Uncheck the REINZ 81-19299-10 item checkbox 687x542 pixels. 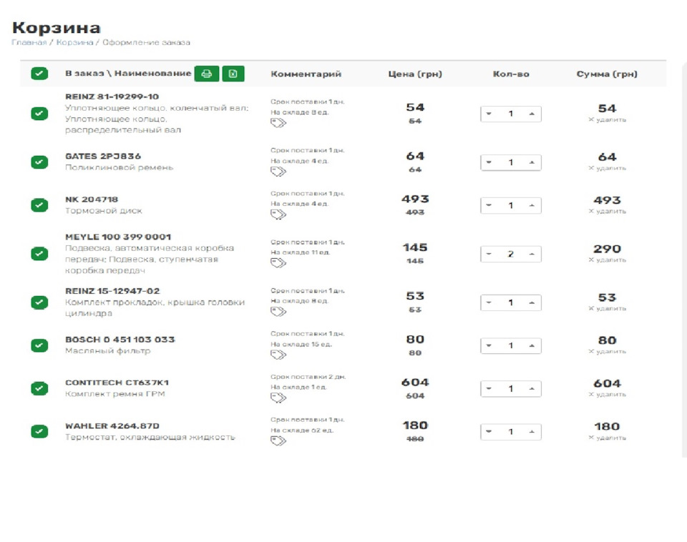pyautogui.click(x=39, y=114)
